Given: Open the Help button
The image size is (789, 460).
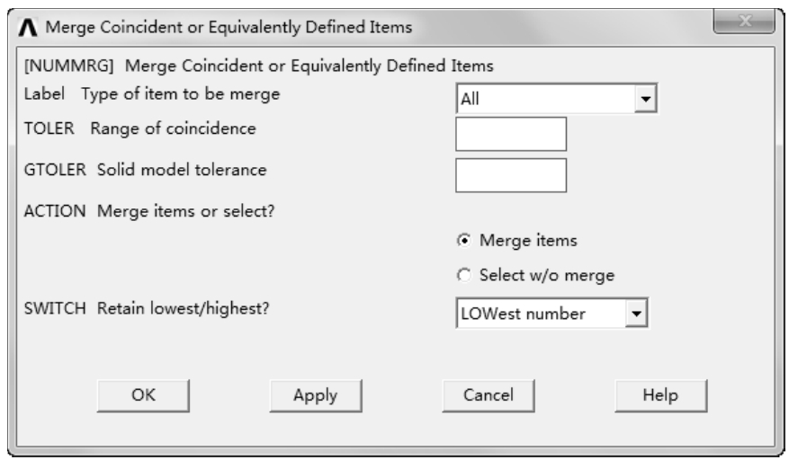Looking at the screenshot, I should click(x=660, y=395).
